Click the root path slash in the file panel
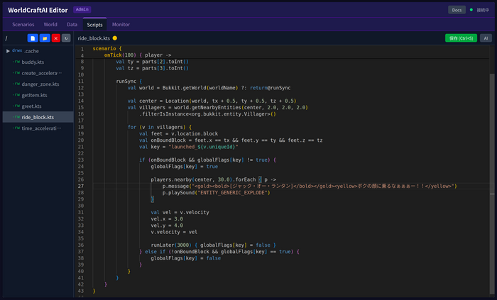 coord(6,38)
